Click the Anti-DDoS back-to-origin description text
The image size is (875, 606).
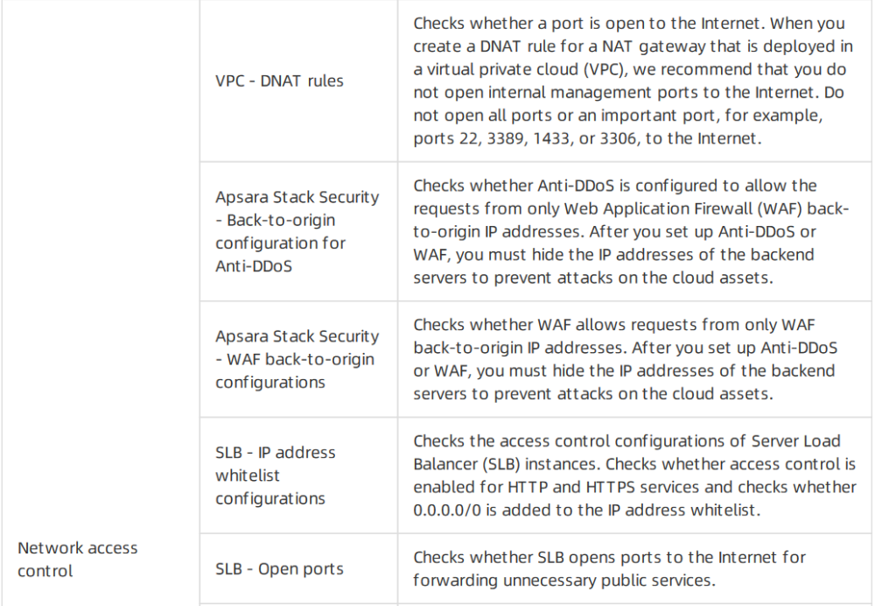[631, 231]
